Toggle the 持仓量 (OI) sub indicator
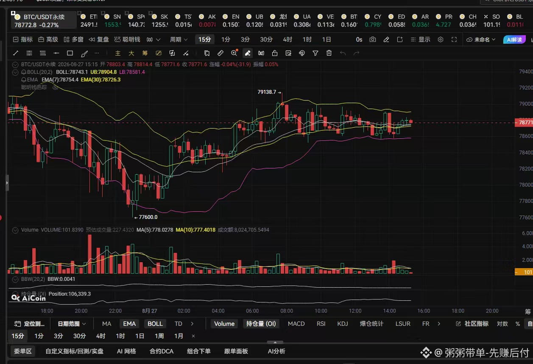 pyautogui.click(x=261, y=324)
